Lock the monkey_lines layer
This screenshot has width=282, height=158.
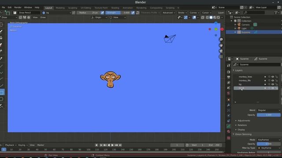[277, 77]
